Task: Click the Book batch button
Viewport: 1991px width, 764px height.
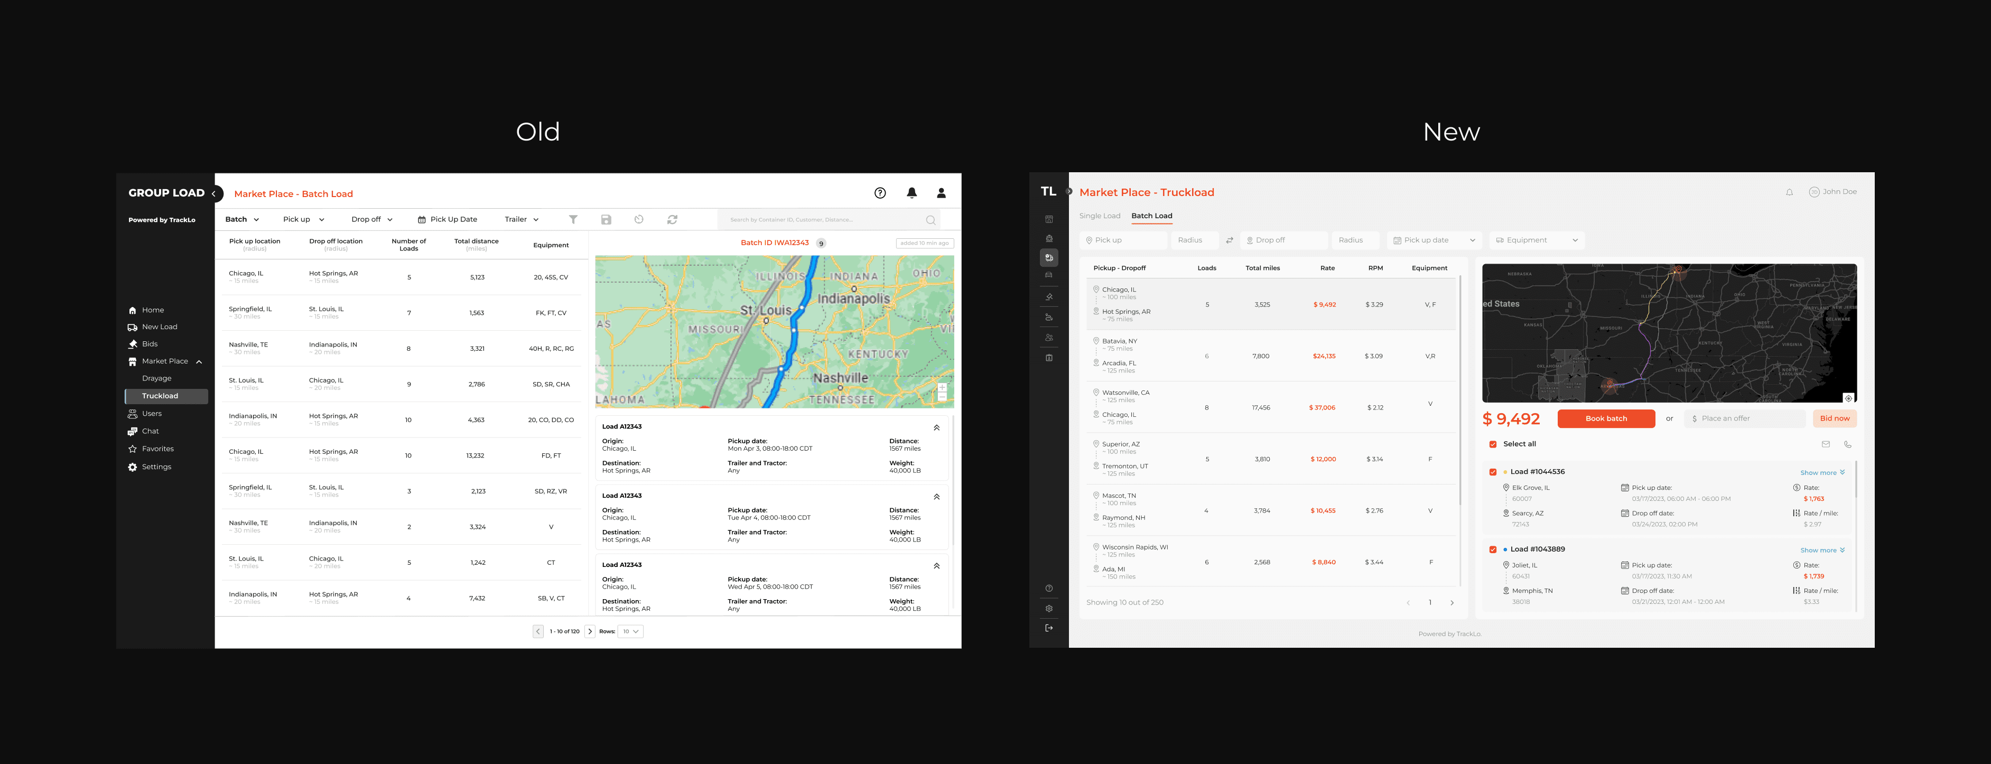Action: tap(1606, 418)
